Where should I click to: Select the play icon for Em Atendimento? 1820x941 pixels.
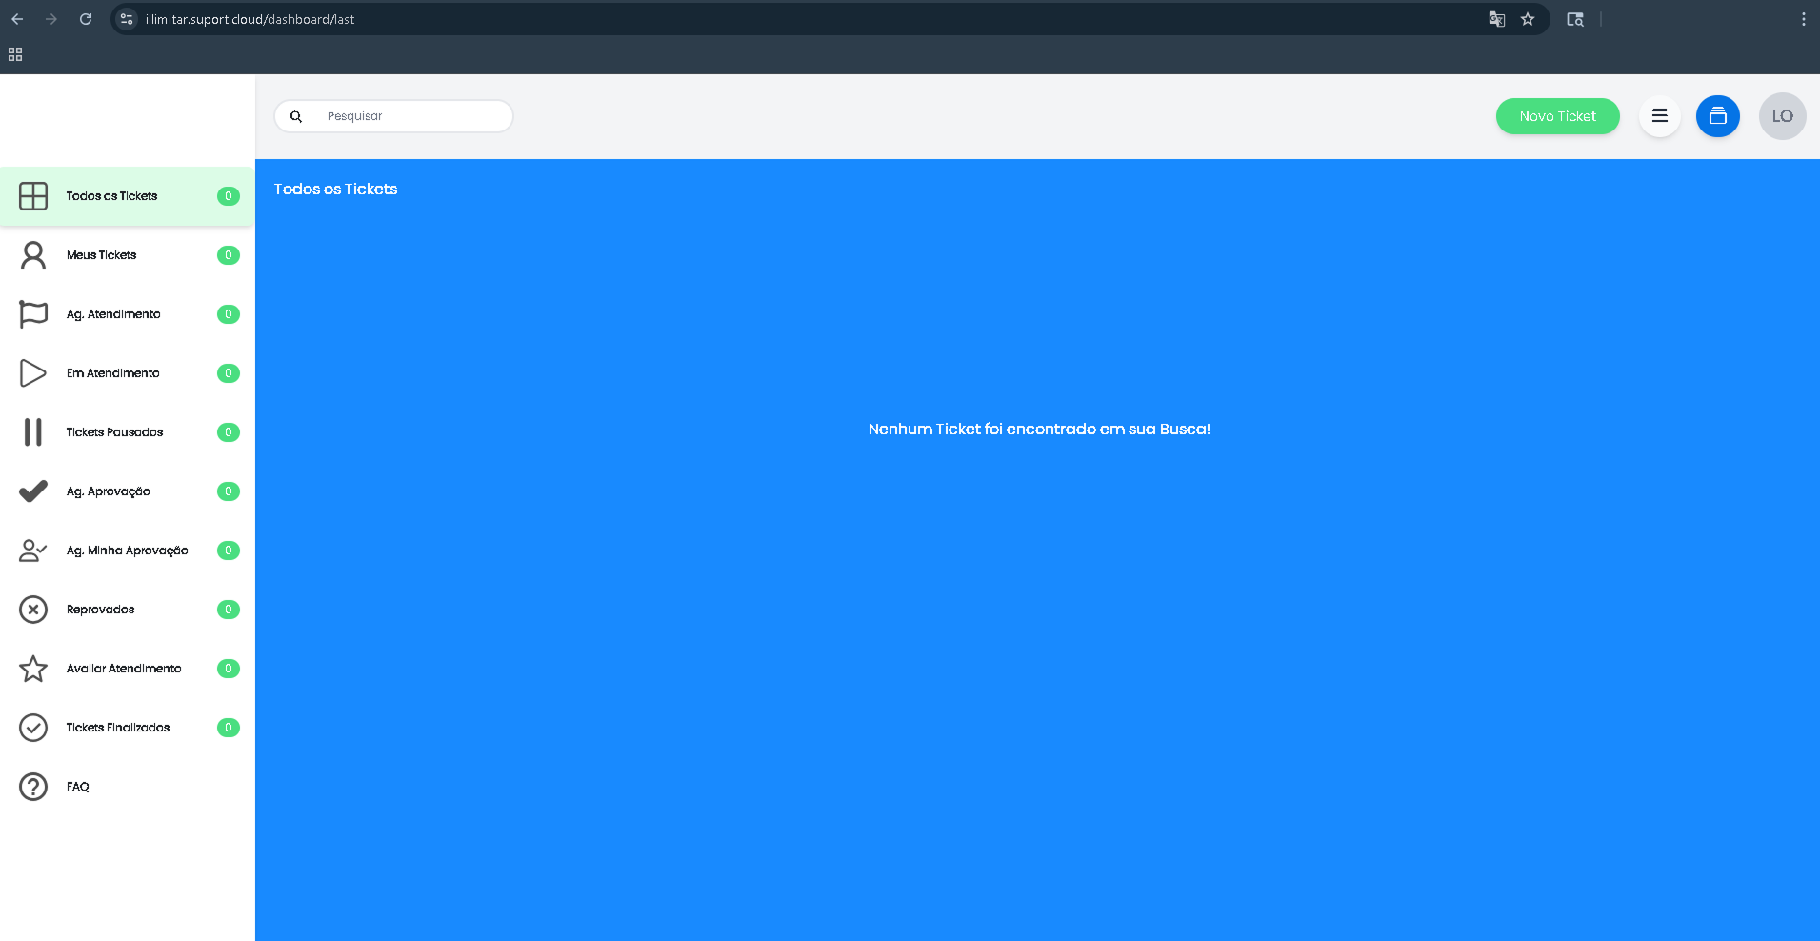point(33,373)
